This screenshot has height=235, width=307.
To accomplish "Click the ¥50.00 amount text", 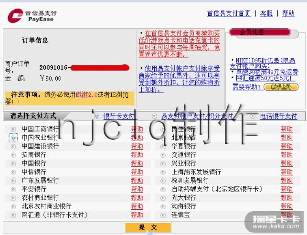I will [x=51, y=79].
